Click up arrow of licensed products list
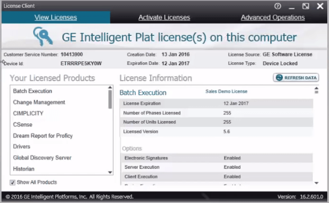 (110, 87)
